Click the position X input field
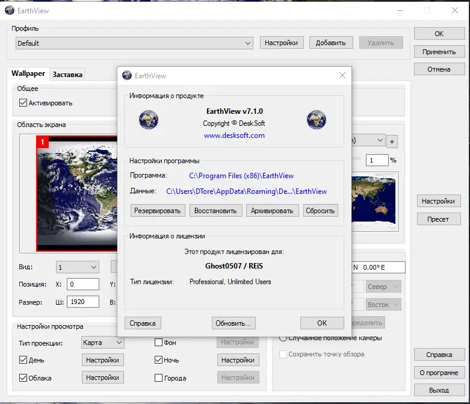 point(82,284)
